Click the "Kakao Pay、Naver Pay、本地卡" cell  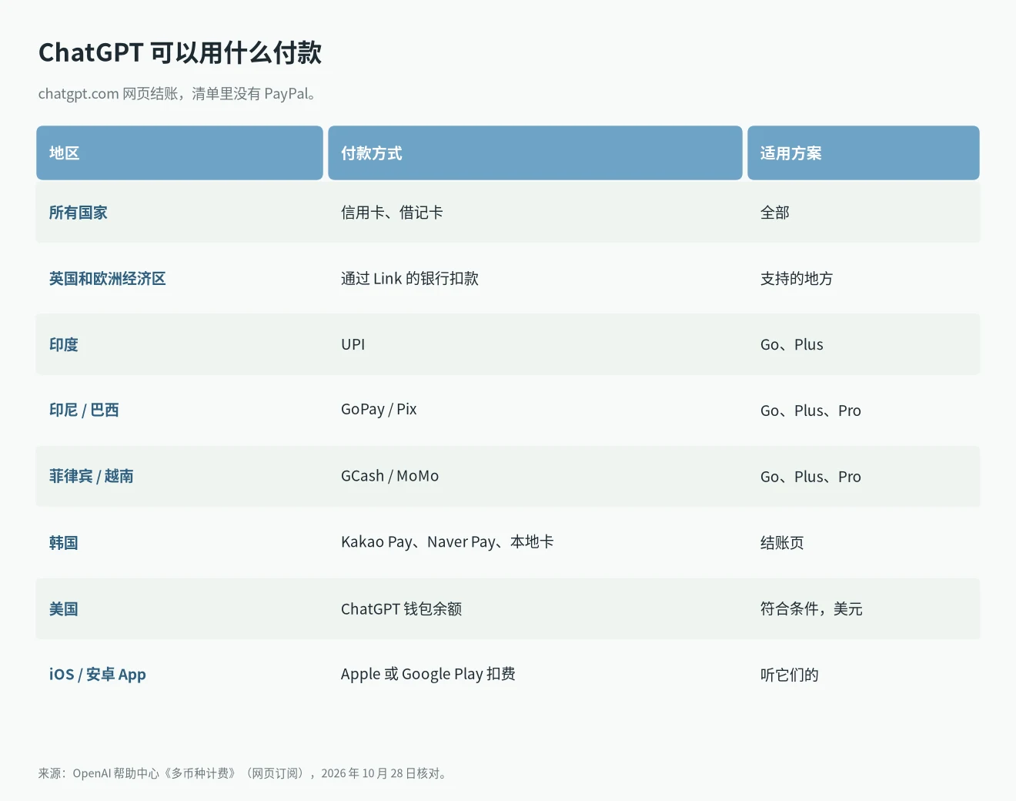pyautogui.click(x=447, y=542)
